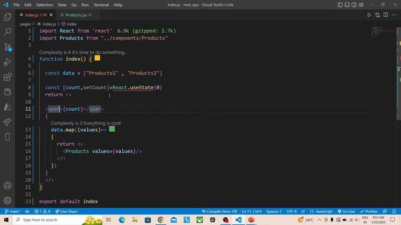Open the Windows Start menu
This screenshot has height=225, width=401.
[6, 220]
